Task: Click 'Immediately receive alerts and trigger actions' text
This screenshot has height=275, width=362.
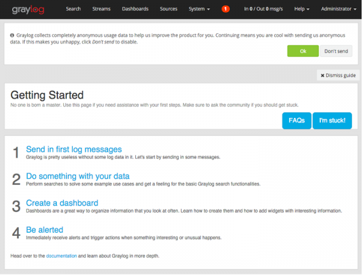Action: [x=124, y=238]
